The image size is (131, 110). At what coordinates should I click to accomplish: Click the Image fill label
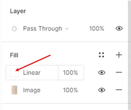32,90
